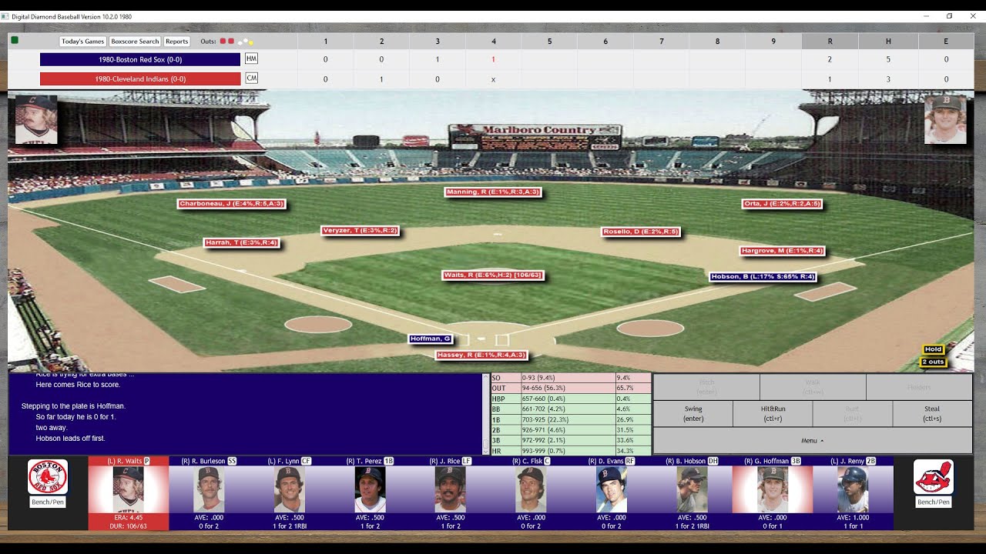Click the CF position badge for Lynn
986x554 pixels.
point(307,461)
